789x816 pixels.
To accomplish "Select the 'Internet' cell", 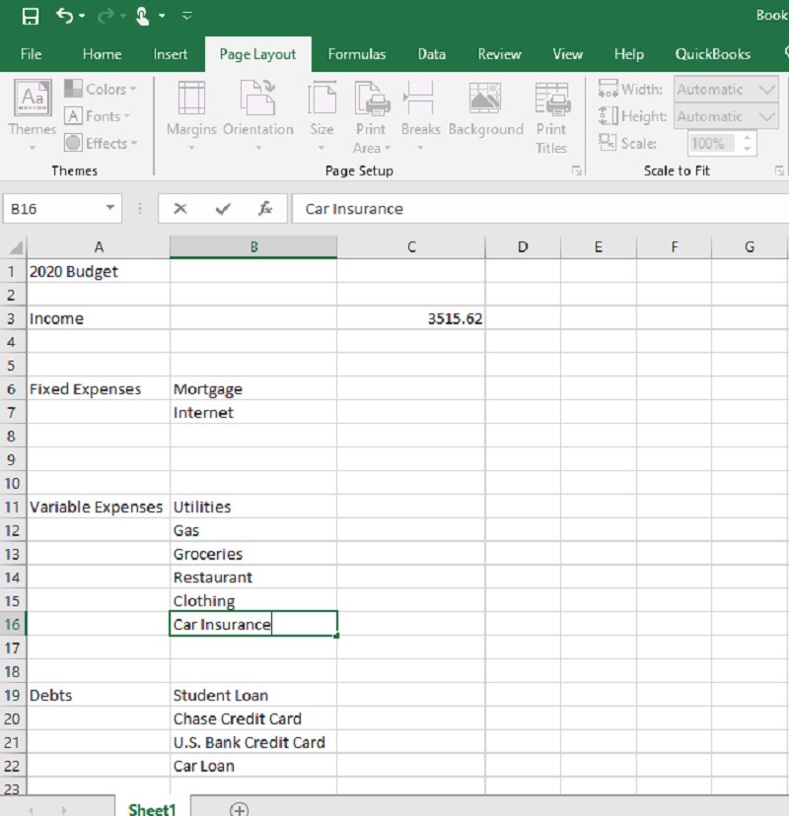I will click(253, 413).
